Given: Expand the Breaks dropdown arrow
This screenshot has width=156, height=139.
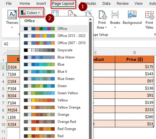Looking at the screenshot, I should tap(115, 27).
